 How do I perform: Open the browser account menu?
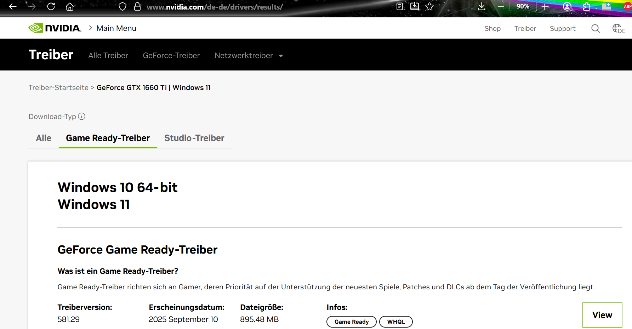pyautogui.click(x=568, y=7)
